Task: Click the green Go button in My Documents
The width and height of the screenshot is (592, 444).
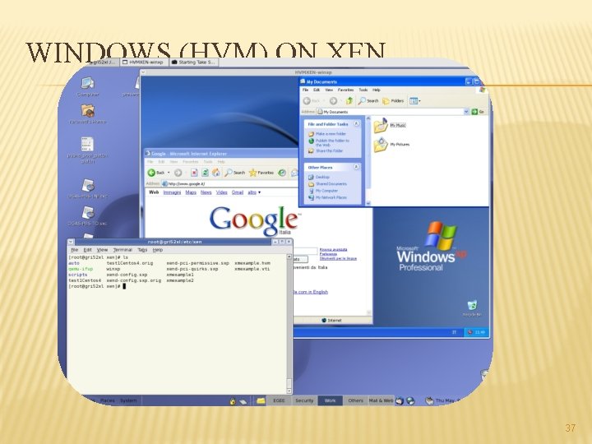Action: tap(478, 112)
